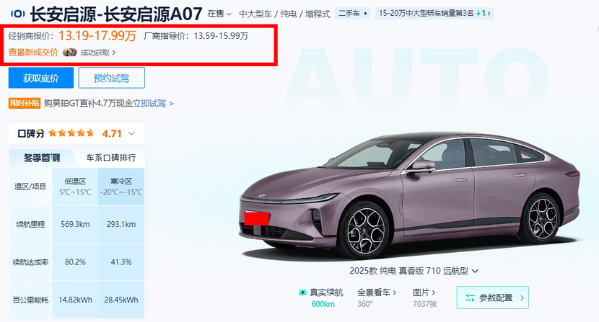
Task: Click the user avatars beside 成功获取
Action: (69, 53)
